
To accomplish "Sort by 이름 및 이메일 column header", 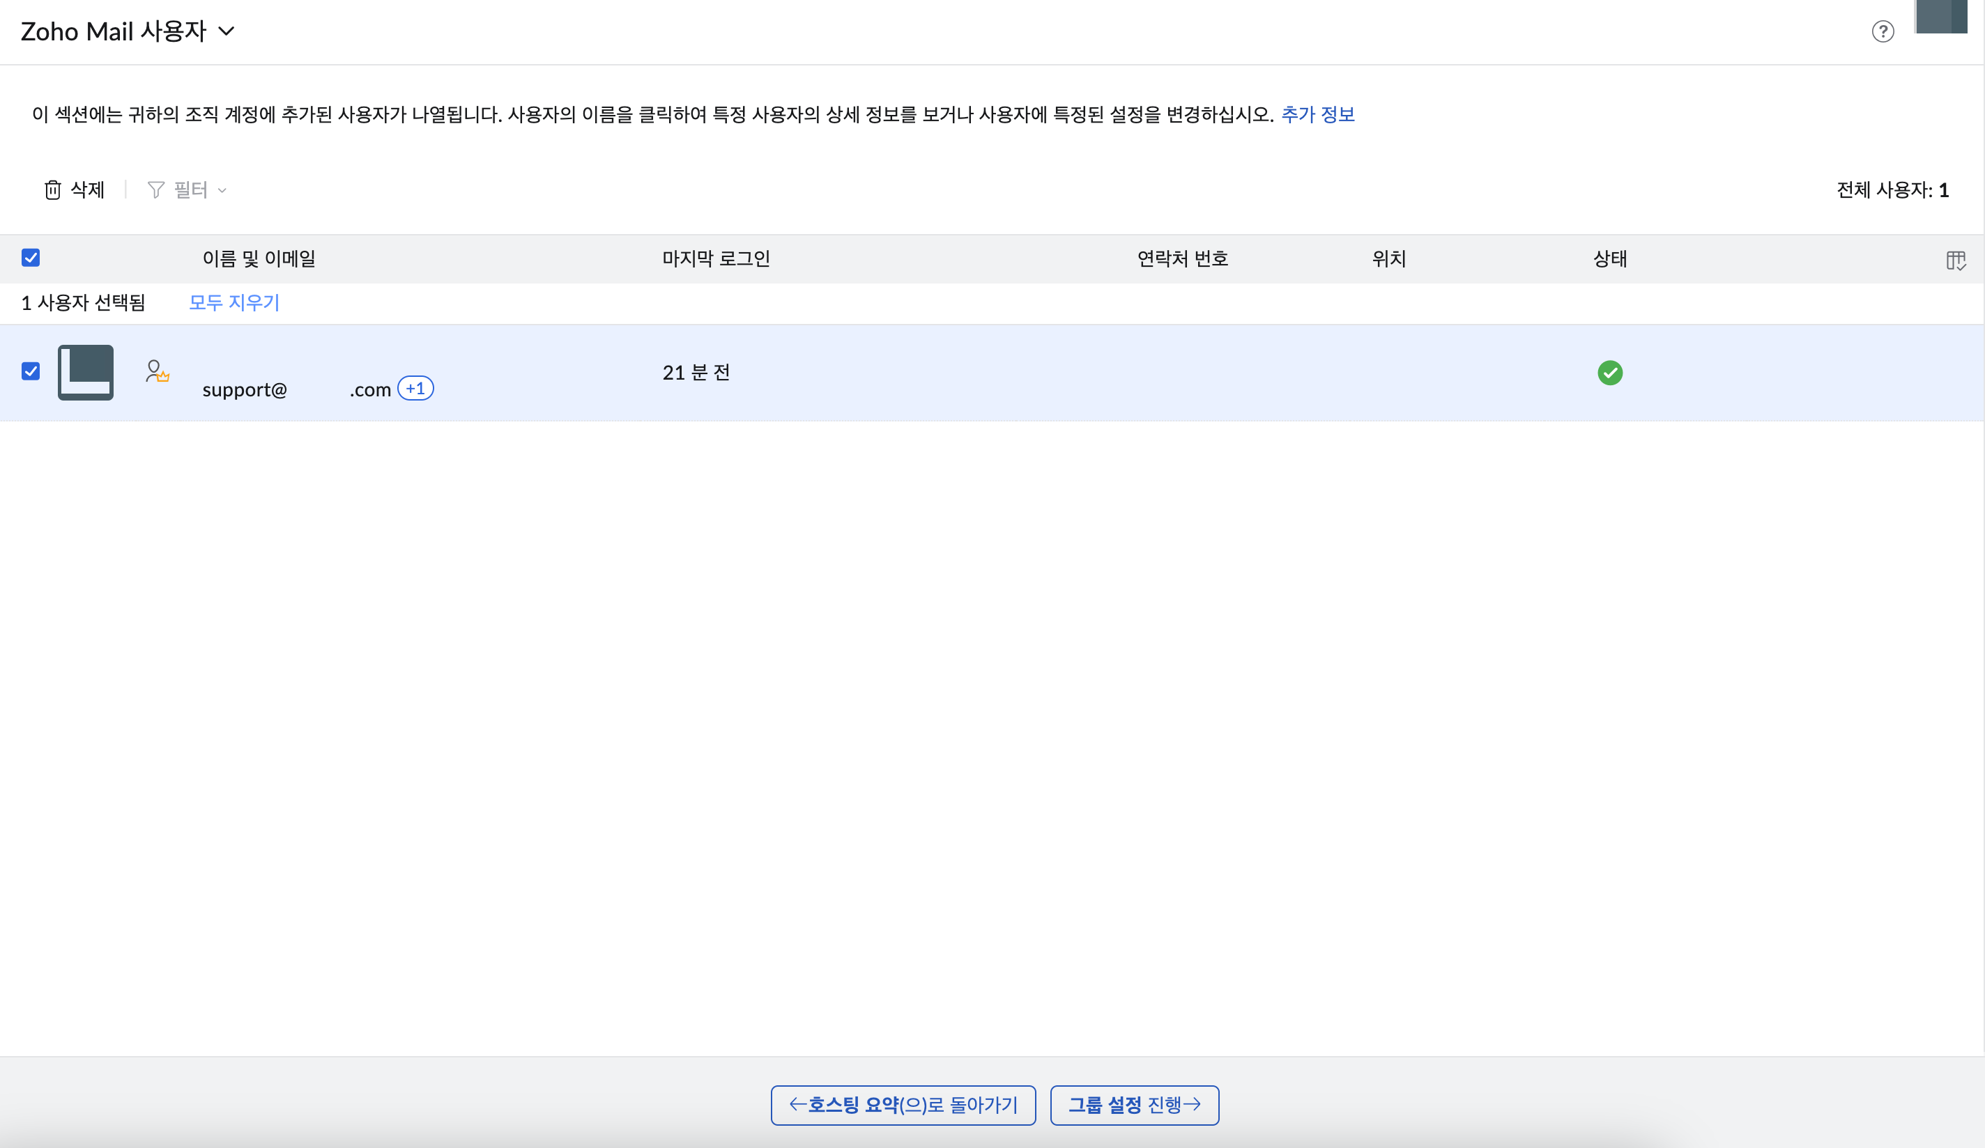I will (x=259, y=258).
